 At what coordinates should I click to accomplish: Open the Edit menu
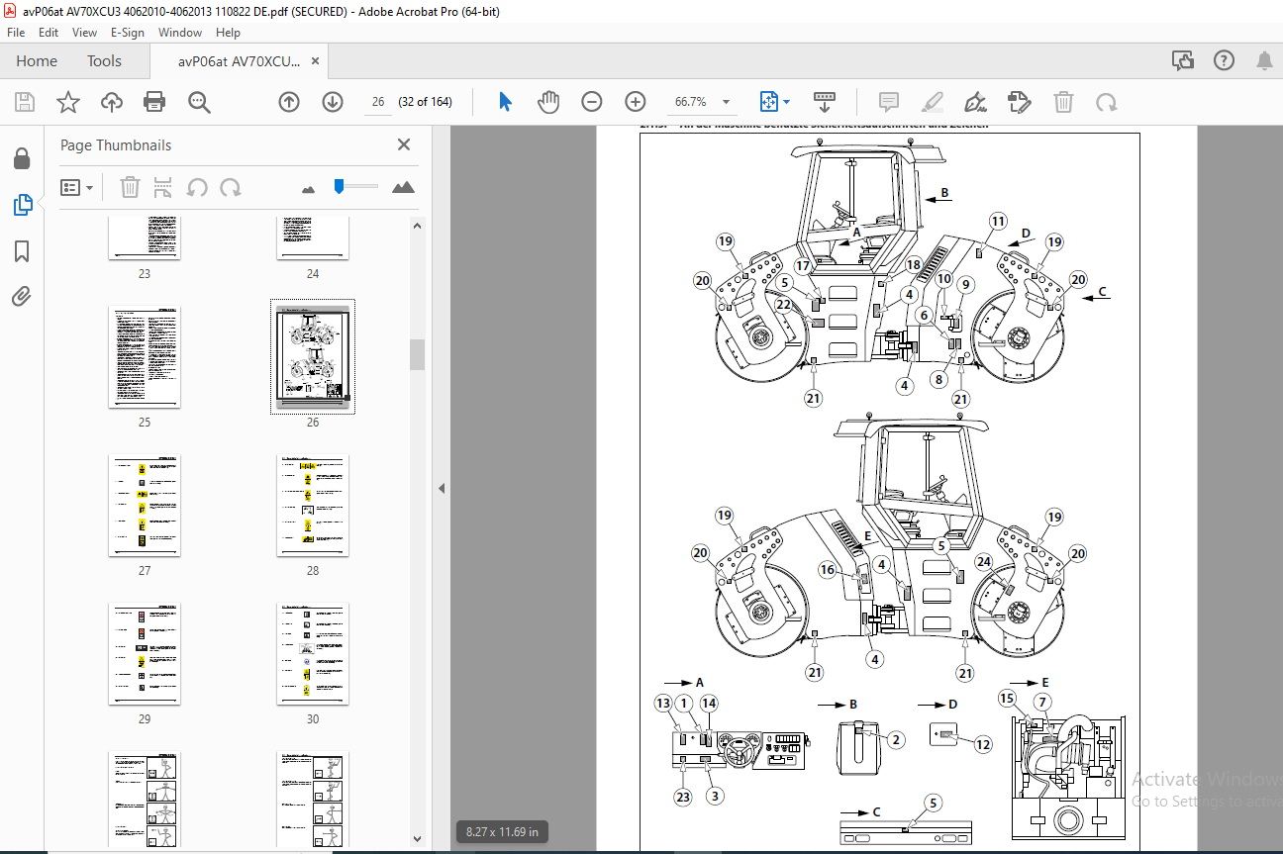49,33
